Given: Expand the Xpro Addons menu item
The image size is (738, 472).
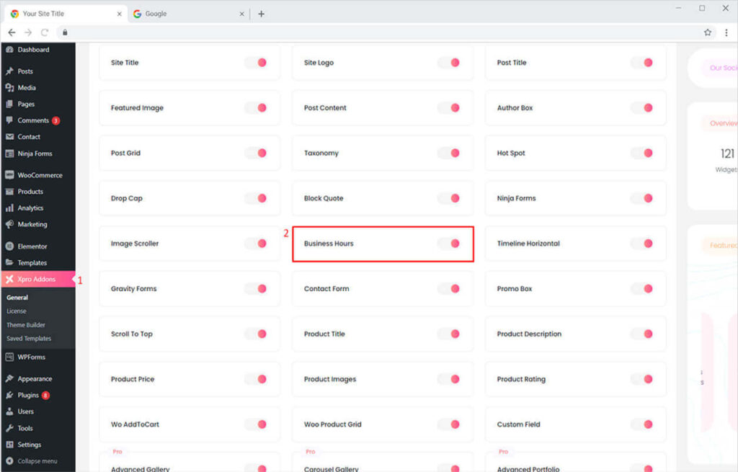Looking at the screenshot, I should tap(36, 280).
